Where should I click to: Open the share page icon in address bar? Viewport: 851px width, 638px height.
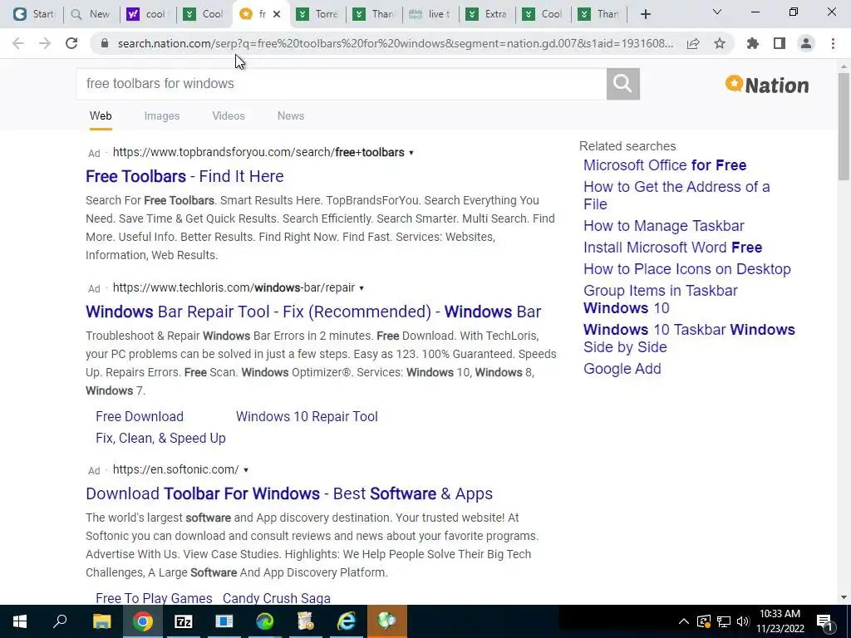coord(693,43)
